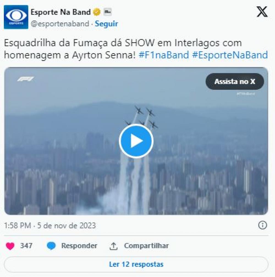The width and height of the screenshot is (275, 277).
Task: Click the Compartilhar label
Action: tap(146, 246)
